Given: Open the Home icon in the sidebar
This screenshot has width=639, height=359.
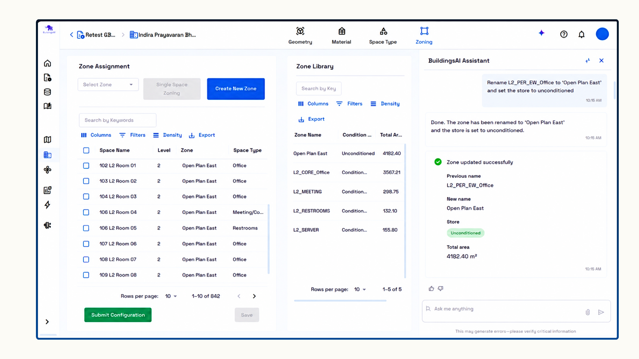Looking at the screenshot, I should pos(47,63).
